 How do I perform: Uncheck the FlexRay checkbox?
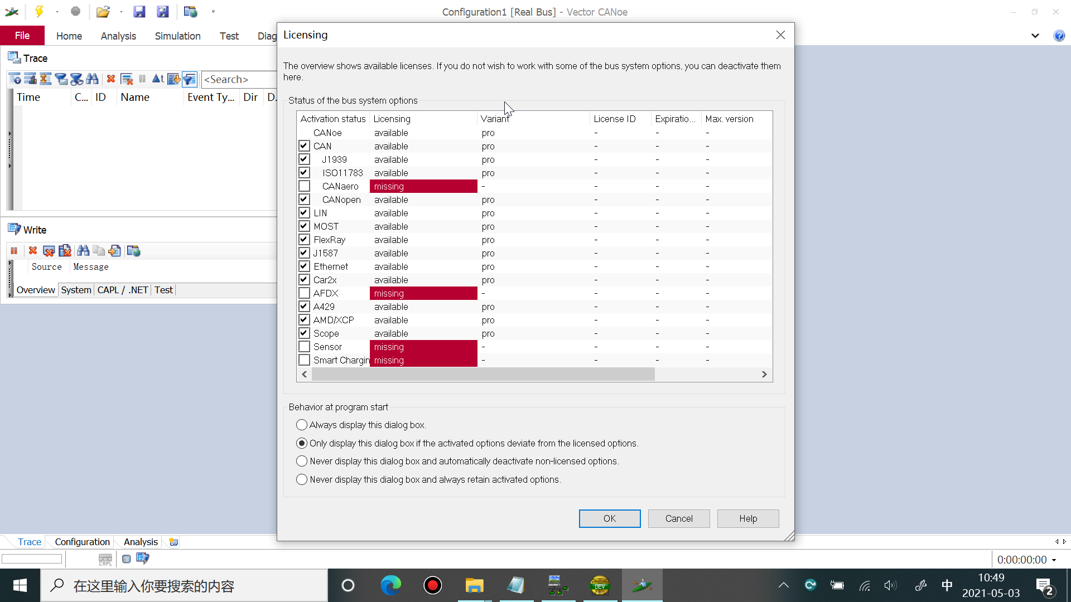coord(304,240)
